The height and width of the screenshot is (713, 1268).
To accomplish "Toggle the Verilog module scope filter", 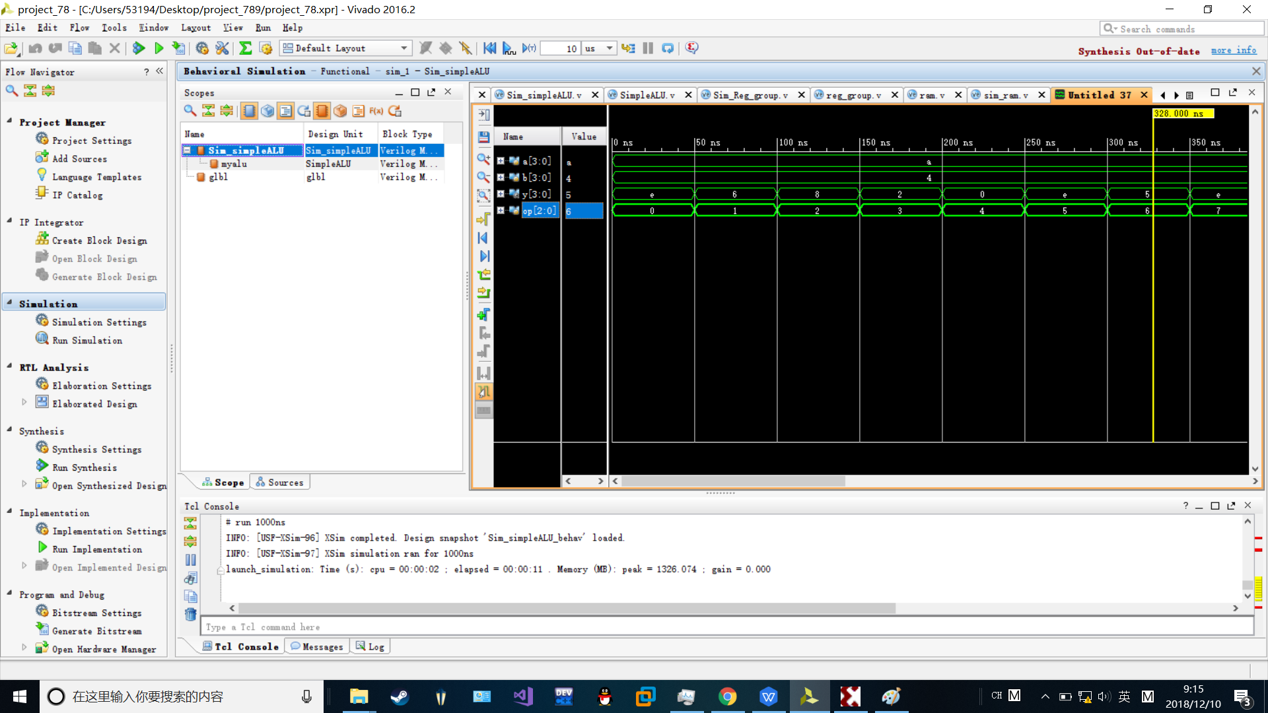I will (249, 111).
